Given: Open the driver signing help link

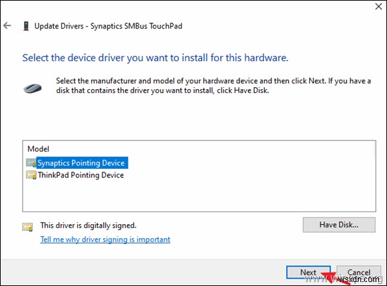Looking at the screenshot, I should tap(105, 239).
